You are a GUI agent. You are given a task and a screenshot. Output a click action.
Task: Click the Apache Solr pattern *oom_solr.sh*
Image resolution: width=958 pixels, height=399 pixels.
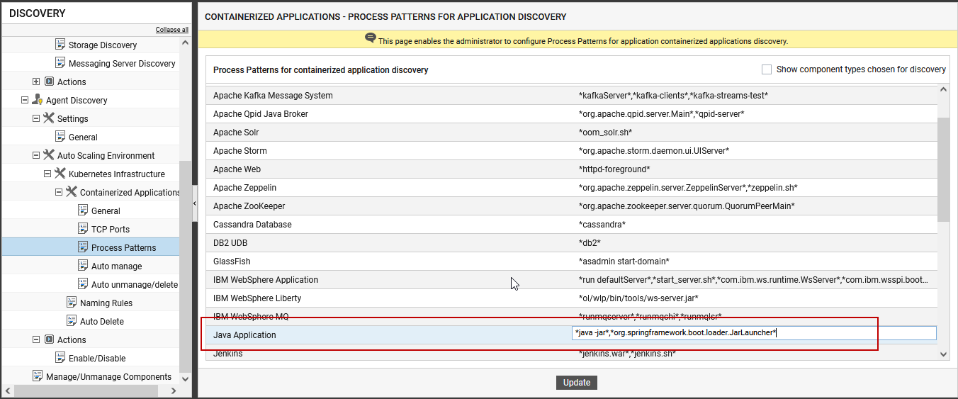605,133
